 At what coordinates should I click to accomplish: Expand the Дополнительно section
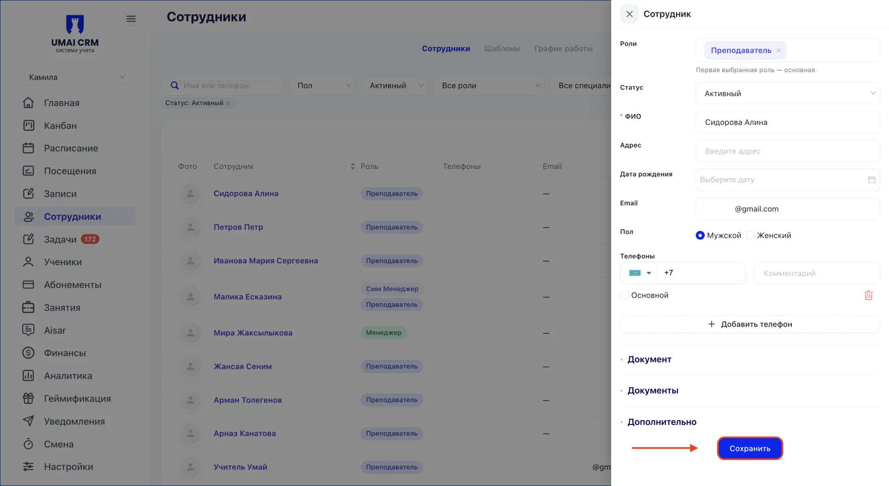coord(662,422)
